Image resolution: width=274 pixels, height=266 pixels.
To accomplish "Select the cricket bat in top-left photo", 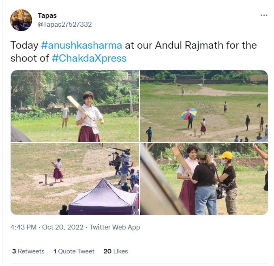I will 80,107.
